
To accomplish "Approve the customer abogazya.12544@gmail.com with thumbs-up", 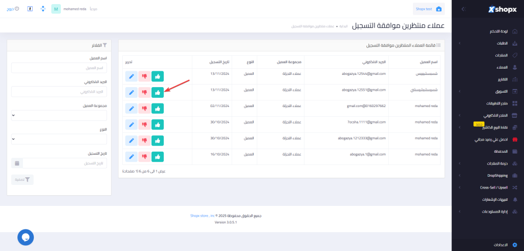I will 158,76.
